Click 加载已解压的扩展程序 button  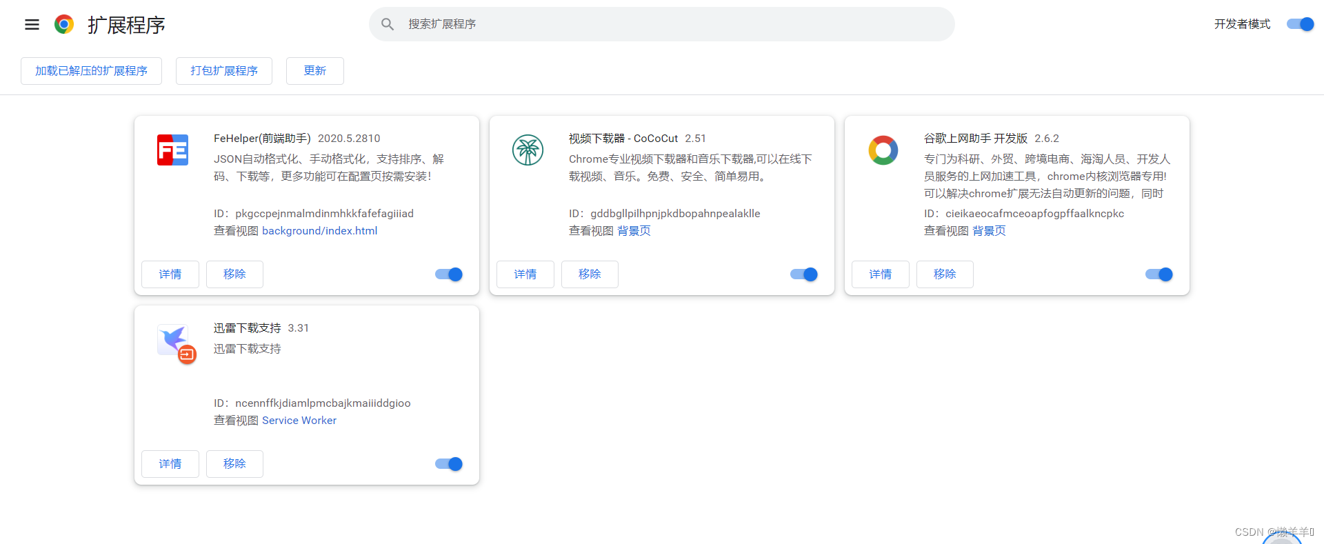coord(91,71)
